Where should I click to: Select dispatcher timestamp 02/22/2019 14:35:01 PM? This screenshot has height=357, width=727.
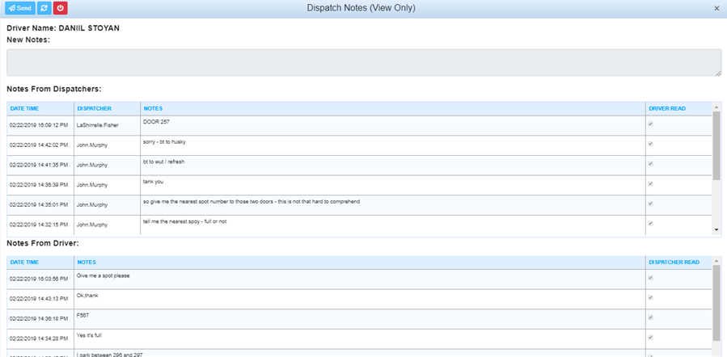tap(39, 204)
